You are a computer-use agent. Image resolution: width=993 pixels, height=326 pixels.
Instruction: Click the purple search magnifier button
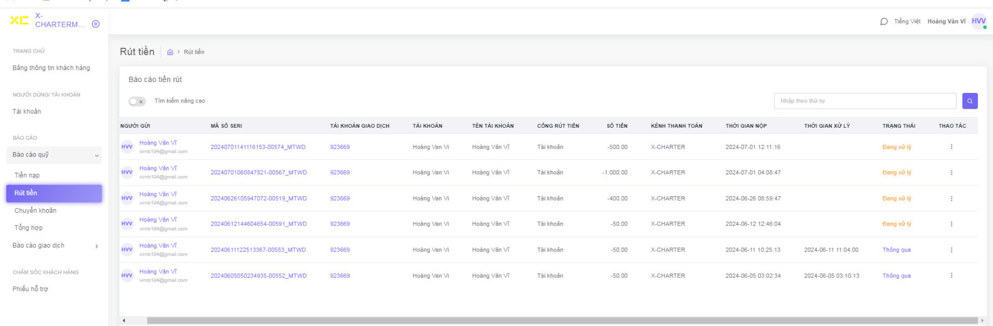[x=970, y=101]
